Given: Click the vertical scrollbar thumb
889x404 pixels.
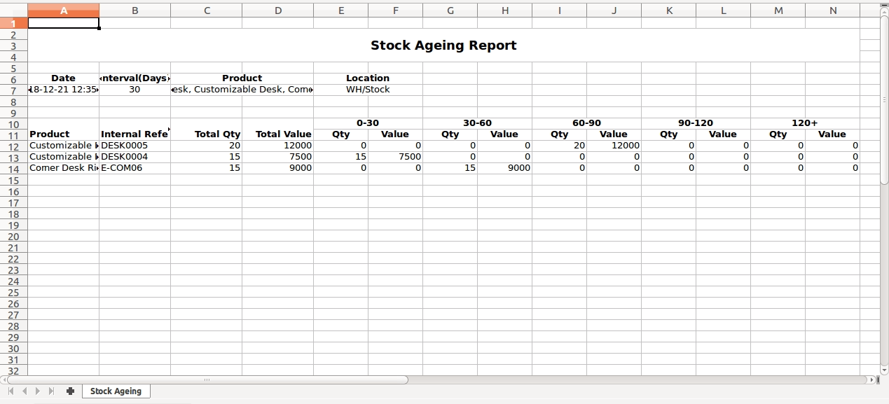Looking at the screenshot, I should 884,98.
